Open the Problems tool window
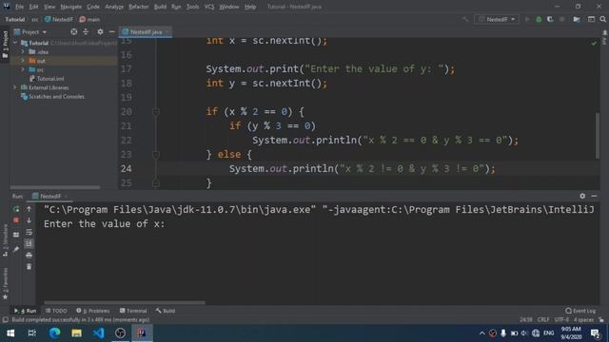This screenshot has width=609, height=342. (x=93, y=311)
